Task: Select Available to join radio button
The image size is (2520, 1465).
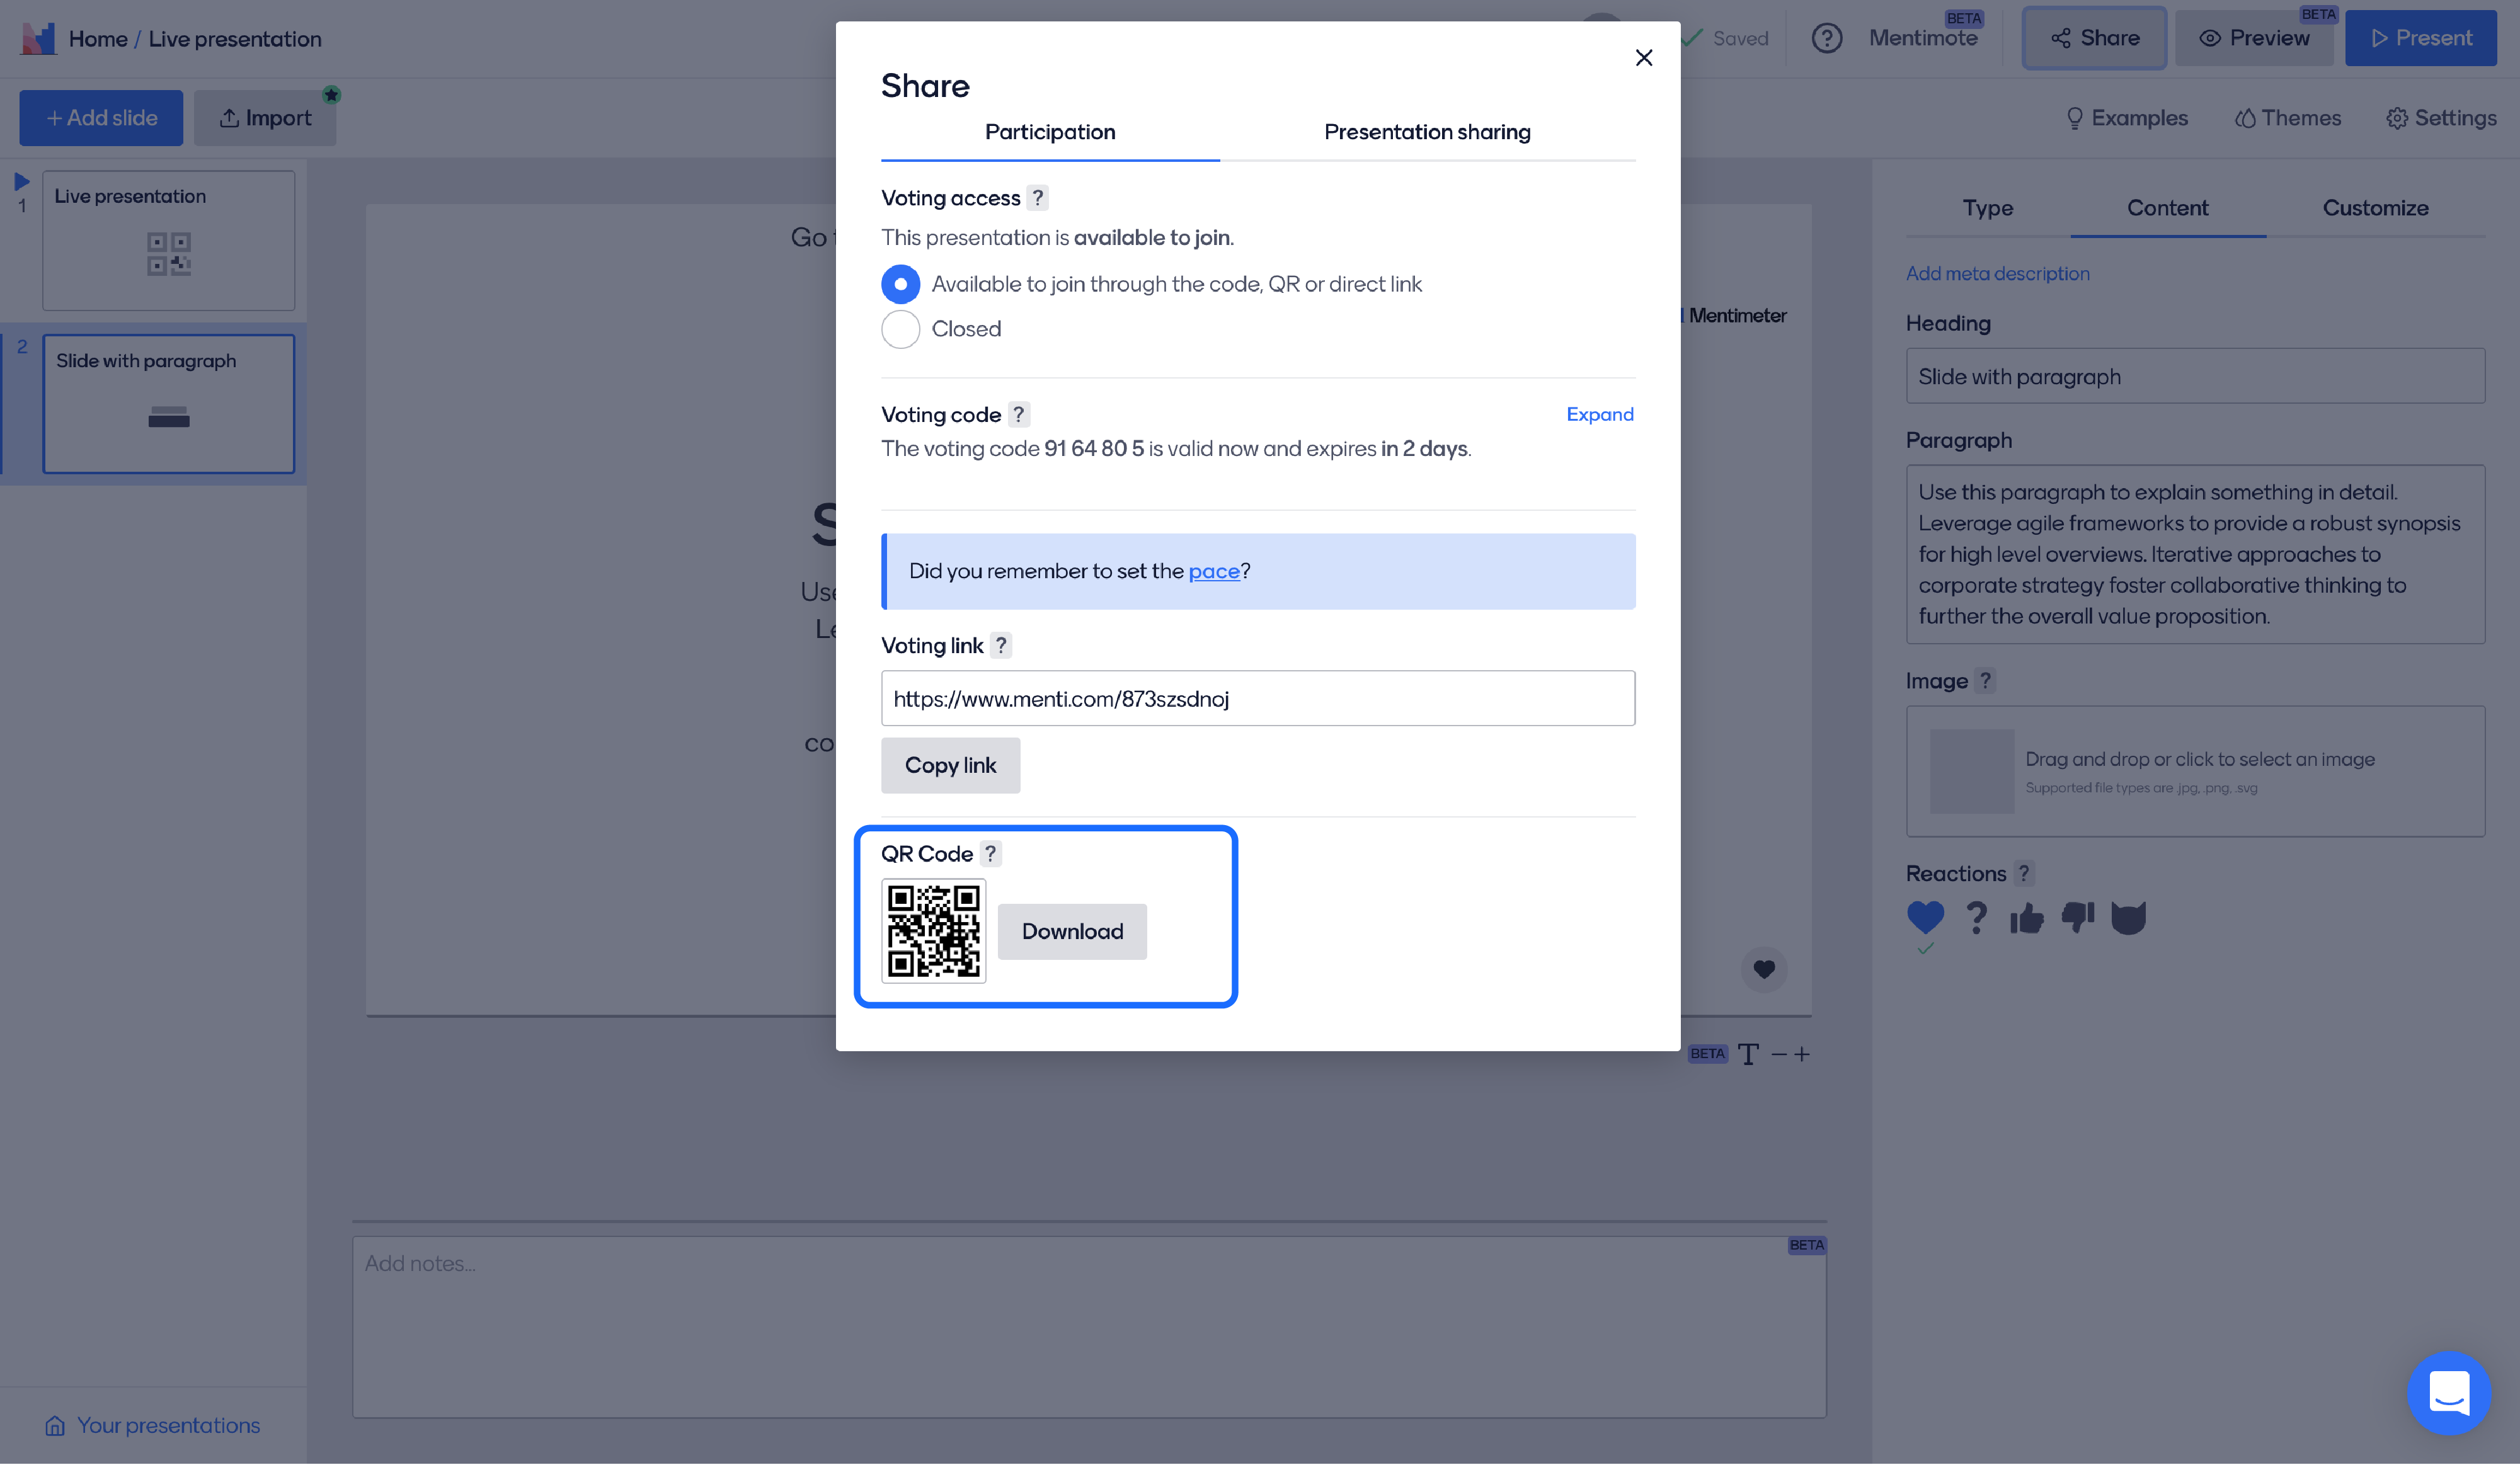Action: [x=900, y=284]
